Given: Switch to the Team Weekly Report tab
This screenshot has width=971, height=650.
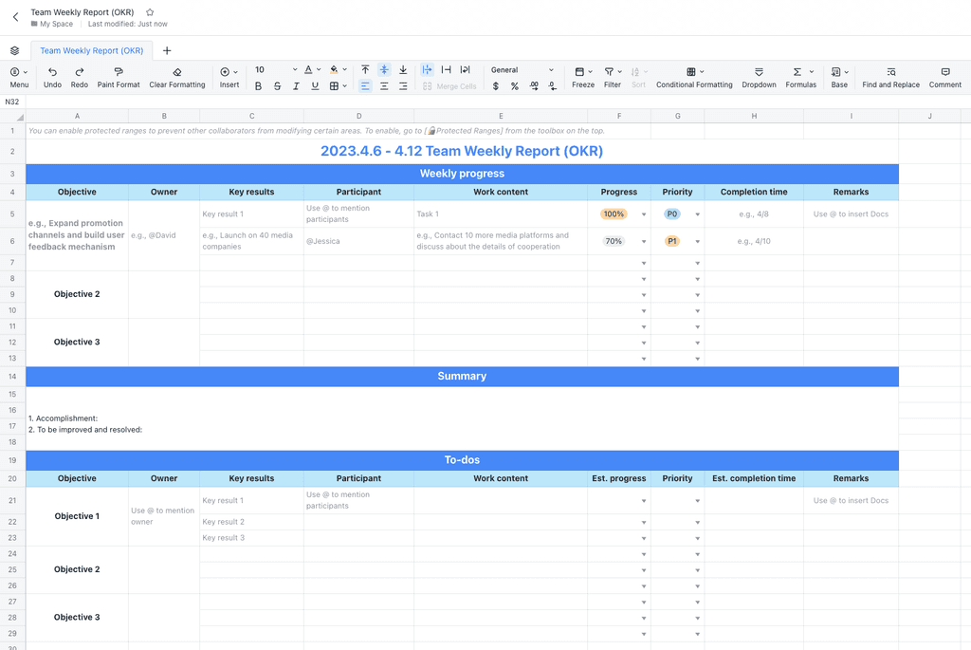Looking at the screenshot, I should point(91,50).
